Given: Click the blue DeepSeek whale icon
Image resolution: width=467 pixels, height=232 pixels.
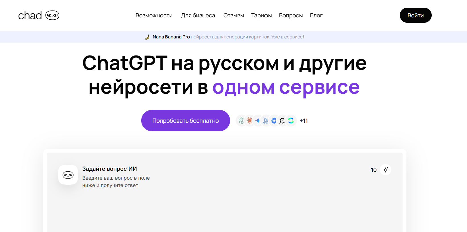Looking at the screenshot, I should [x=274, y=121].
